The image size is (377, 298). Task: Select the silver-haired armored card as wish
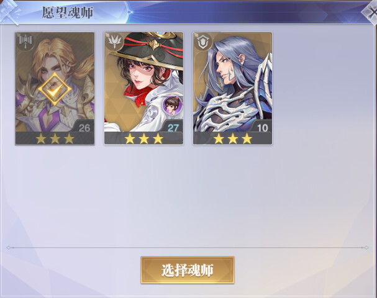tap(232, 88)
